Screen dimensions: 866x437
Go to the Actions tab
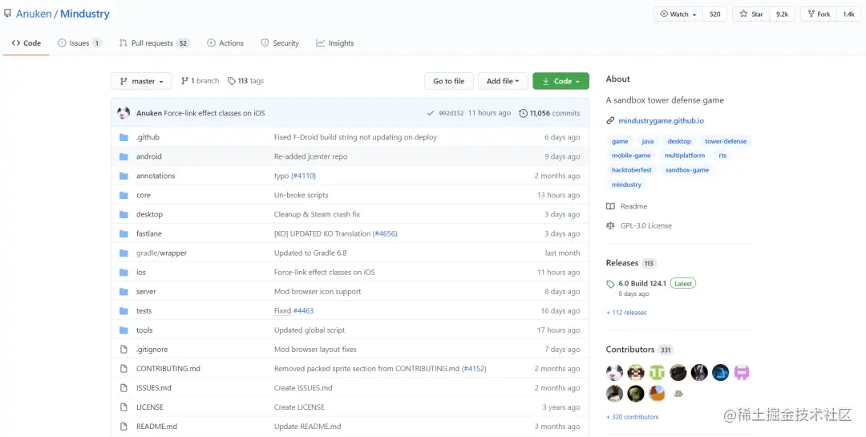(225, 43)
